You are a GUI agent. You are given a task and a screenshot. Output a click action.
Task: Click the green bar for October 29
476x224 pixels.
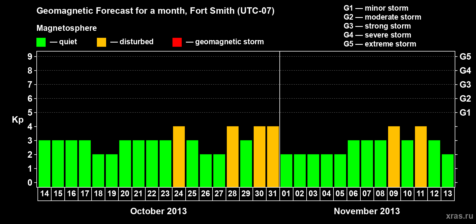click(246, 164)
